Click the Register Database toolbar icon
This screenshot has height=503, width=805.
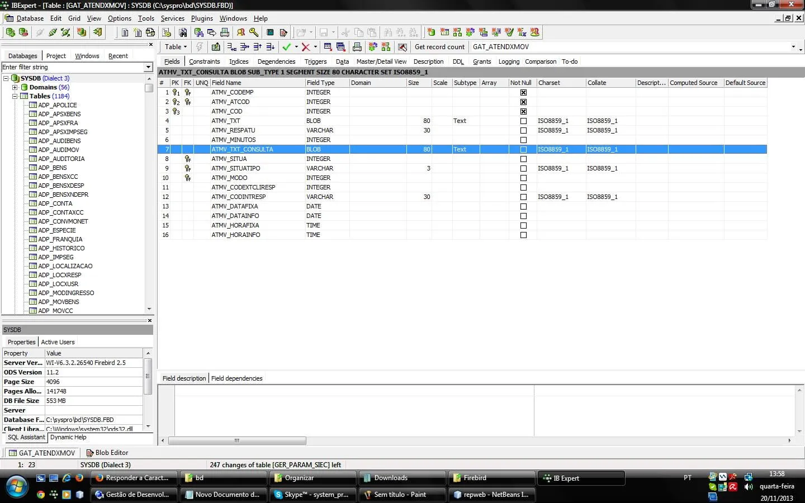[10, 32]
